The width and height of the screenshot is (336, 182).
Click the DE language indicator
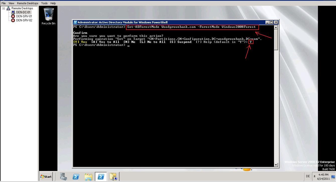pos(308,176)
